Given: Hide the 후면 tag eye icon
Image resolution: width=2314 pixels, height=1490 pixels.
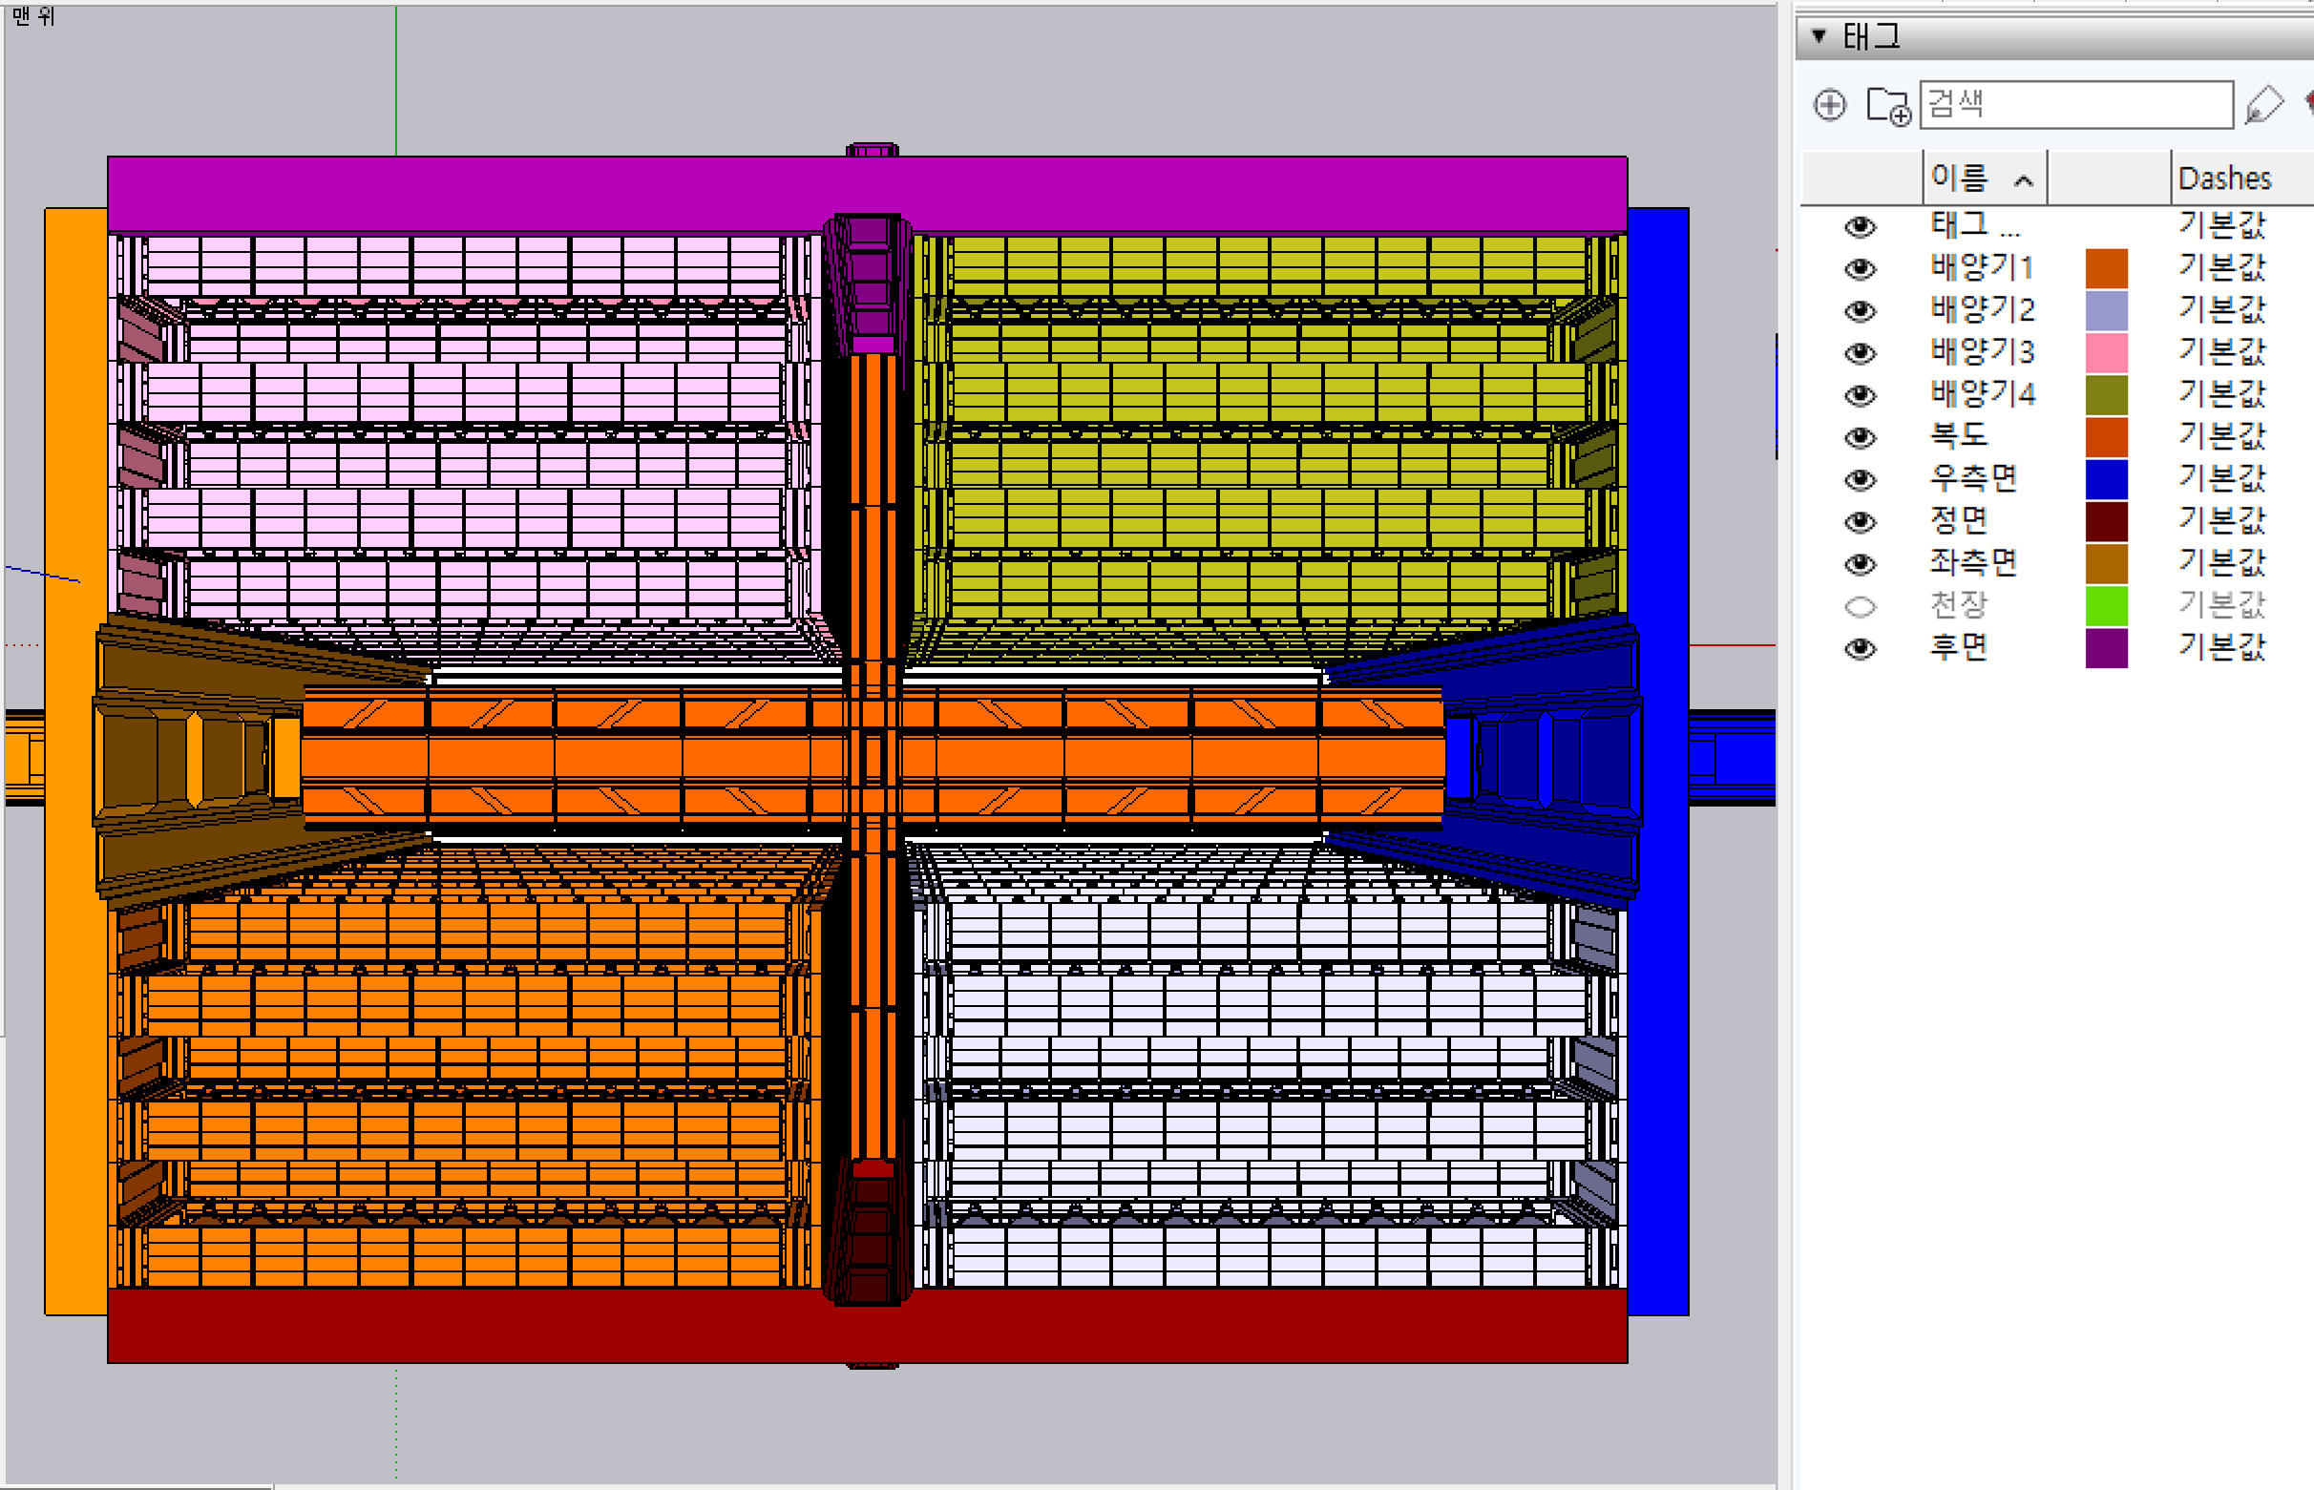Looking at the screenshot, I should (x=1860, y=648).
